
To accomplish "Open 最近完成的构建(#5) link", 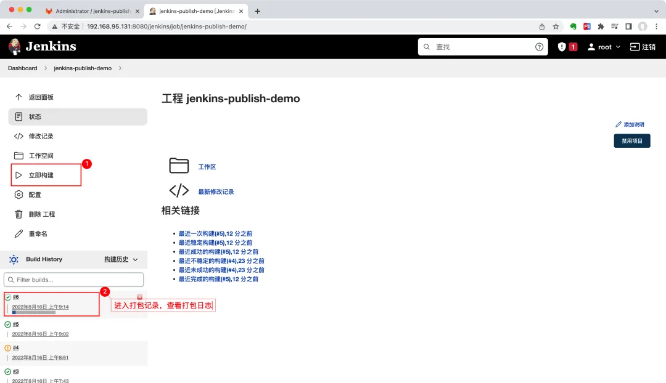I will 218,279.
